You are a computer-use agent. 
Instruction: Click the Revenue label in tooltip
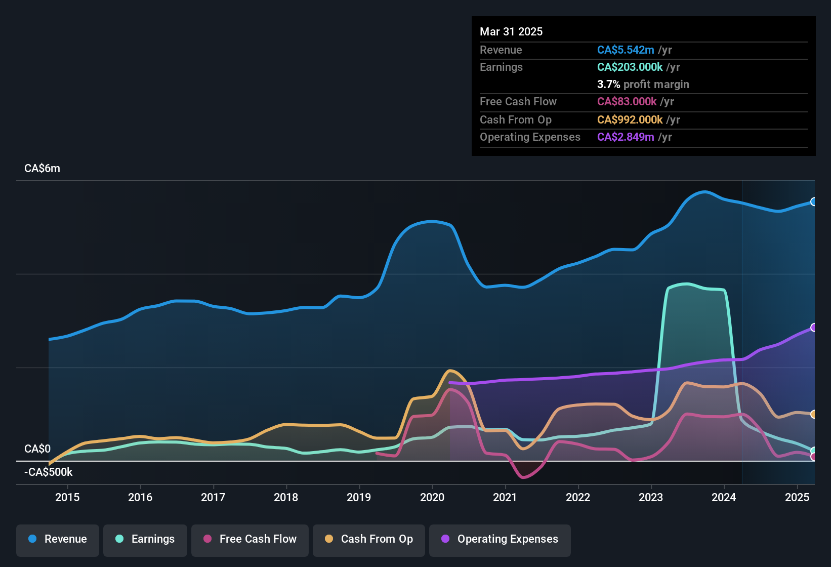[x=501, y=50]
